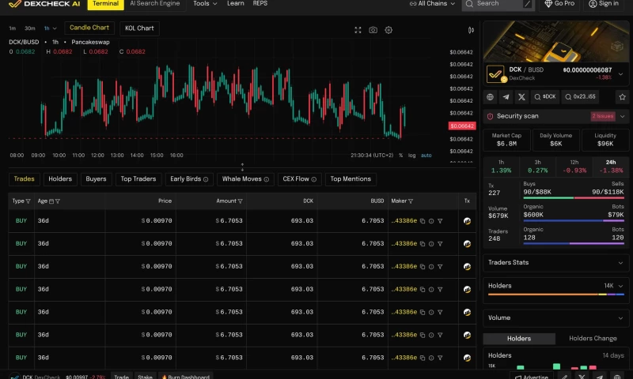This screenshot has width=633, height=379.
Task: Open the 1h timeframe dropdown
Action: (x=50, y=28)
